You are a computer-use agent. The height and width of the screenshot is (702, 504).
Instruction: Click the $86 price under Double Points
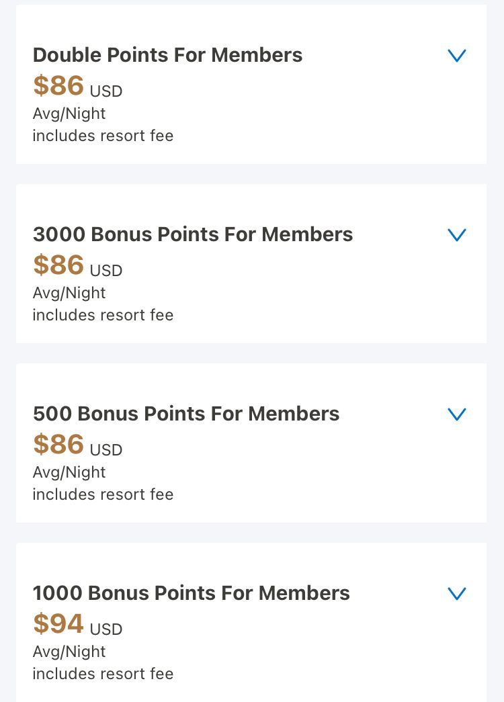pyautogui.click(x=58, y=85)
